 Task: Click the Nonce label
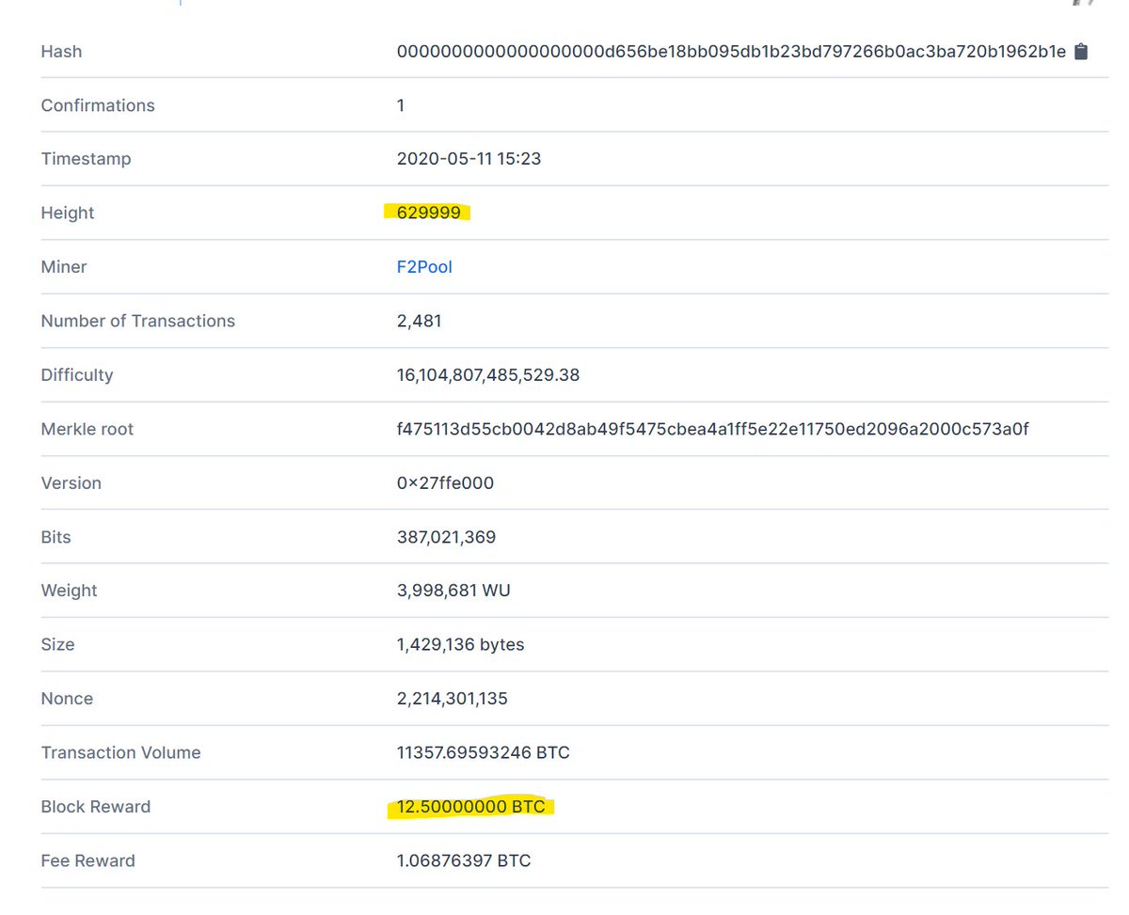[67, 699]
